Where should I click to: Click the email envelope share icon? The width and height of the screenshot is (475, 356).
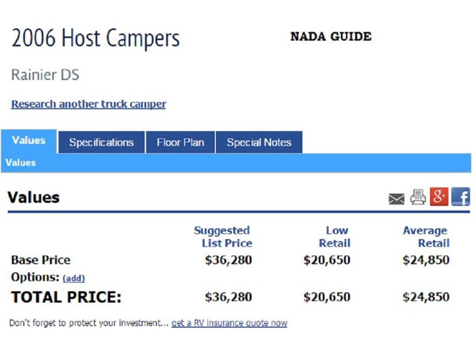396,199
